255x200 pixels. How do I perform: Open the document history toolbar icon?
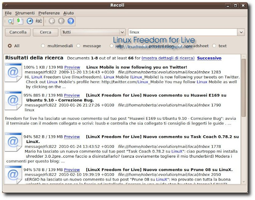click(x=20, y=21)
